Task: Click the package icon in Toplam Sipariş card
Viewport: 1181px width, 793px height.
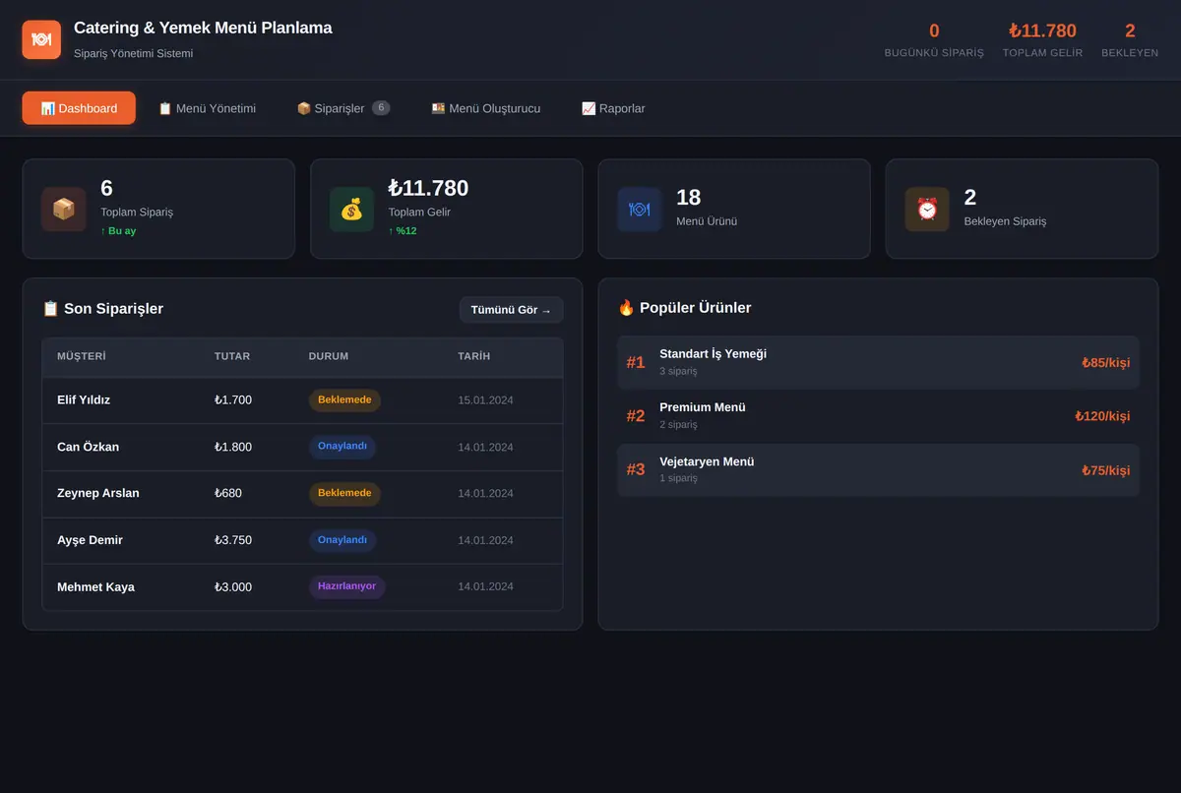Action: (64, 209)
